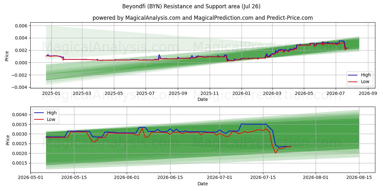
Task: Click the '2026-07' tick label on the top chart axis
Action: click(x=336, y=94)
